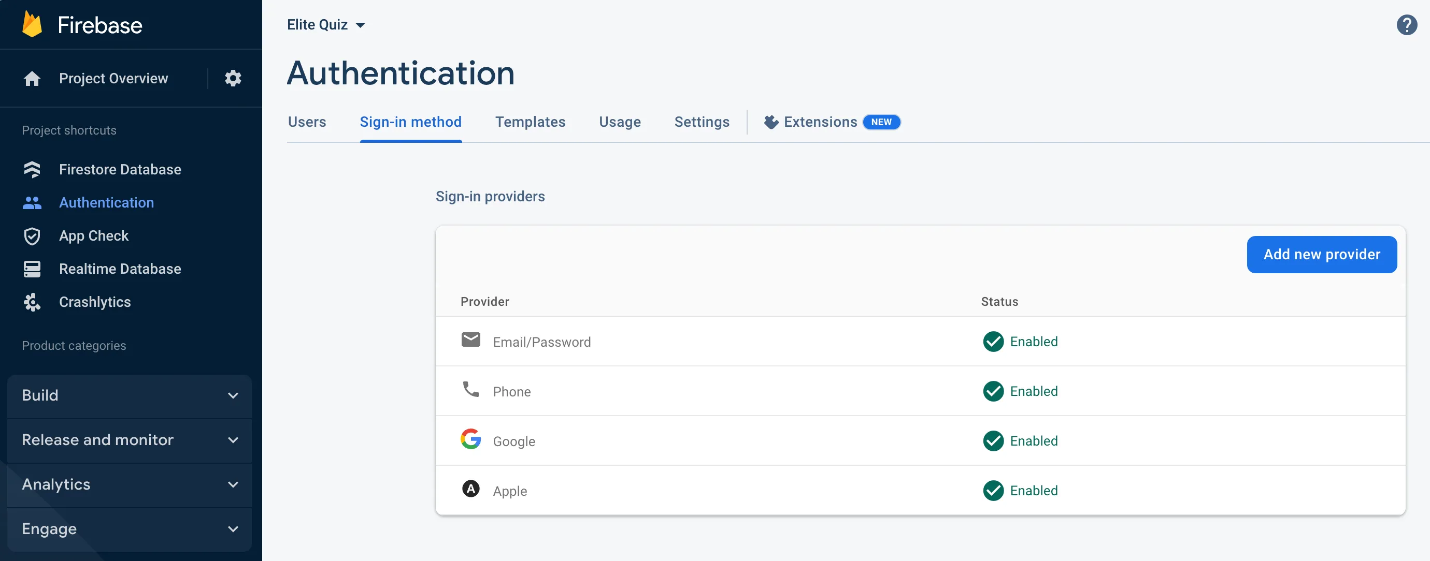This screenshot has width=1430, height=561.
Task: Expand the Release and monitor section
Action: pyautogui.click(x=129, y=439)
